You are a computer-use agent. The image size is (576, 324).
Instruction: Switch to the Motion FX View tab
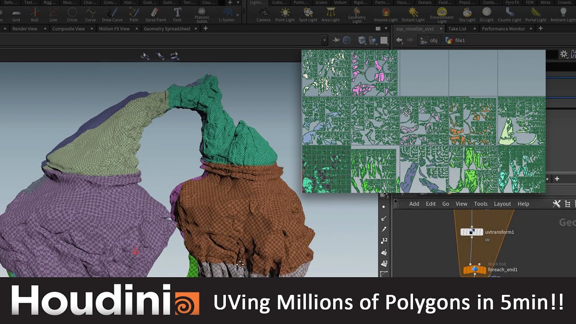click(114, 29)
